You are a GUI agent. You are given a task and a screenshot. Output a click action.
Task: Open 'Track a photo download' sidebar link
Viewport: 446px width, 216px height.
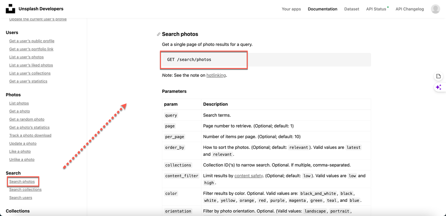[30, 136]
